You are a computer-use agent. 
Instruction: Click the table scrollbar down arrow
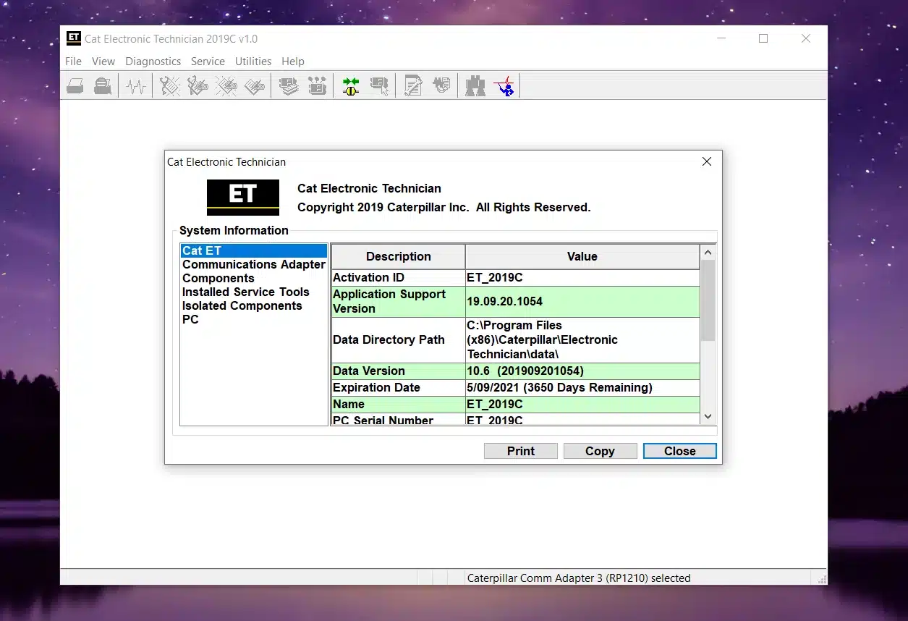708,416
